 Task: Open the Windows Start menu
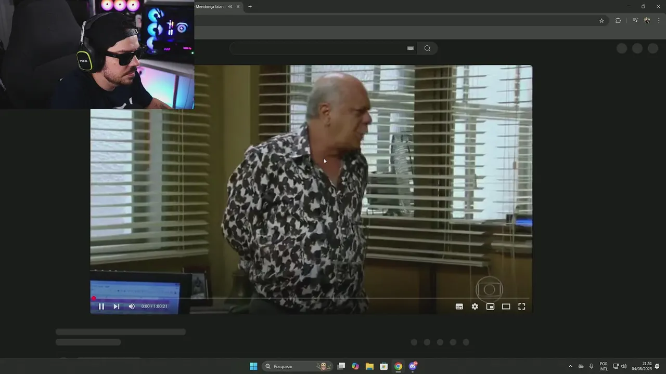[253, 366]
